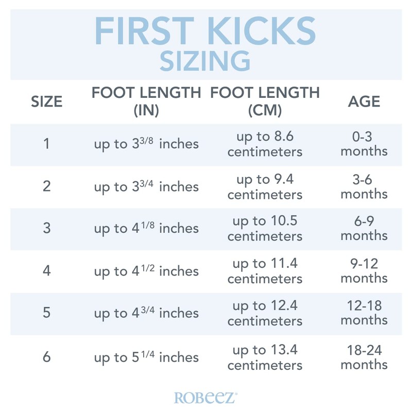Click size number 1 in the table
412x412 pixels.
47,144
